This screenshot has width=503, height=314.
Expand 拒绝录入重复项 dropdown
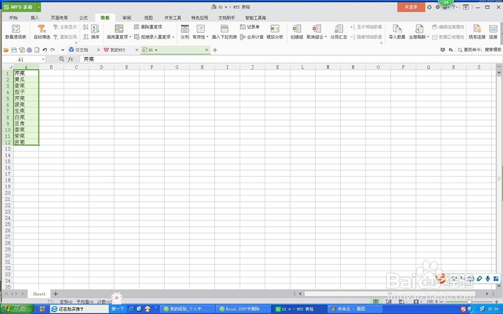tap(174, 37)
